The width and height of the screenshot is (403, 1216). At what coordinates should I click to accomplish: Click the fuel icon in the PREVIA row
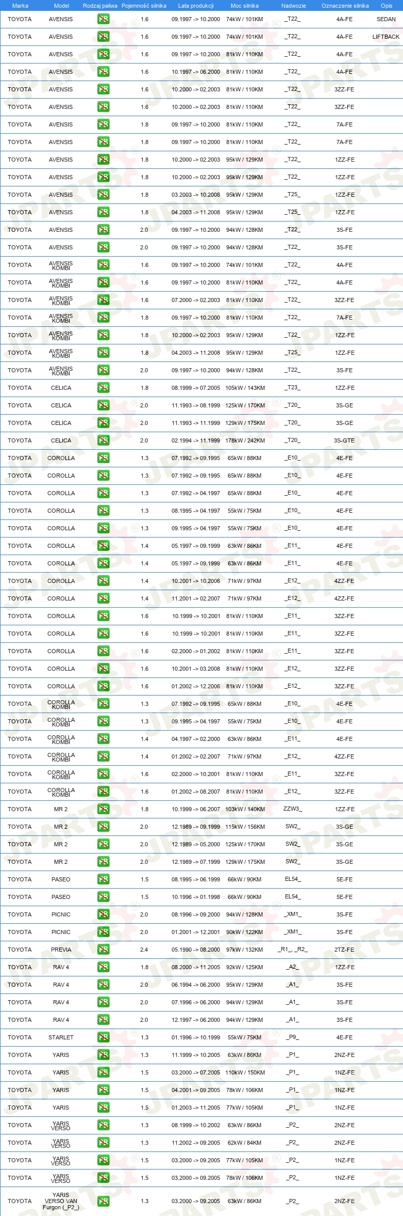coord(103,950)
